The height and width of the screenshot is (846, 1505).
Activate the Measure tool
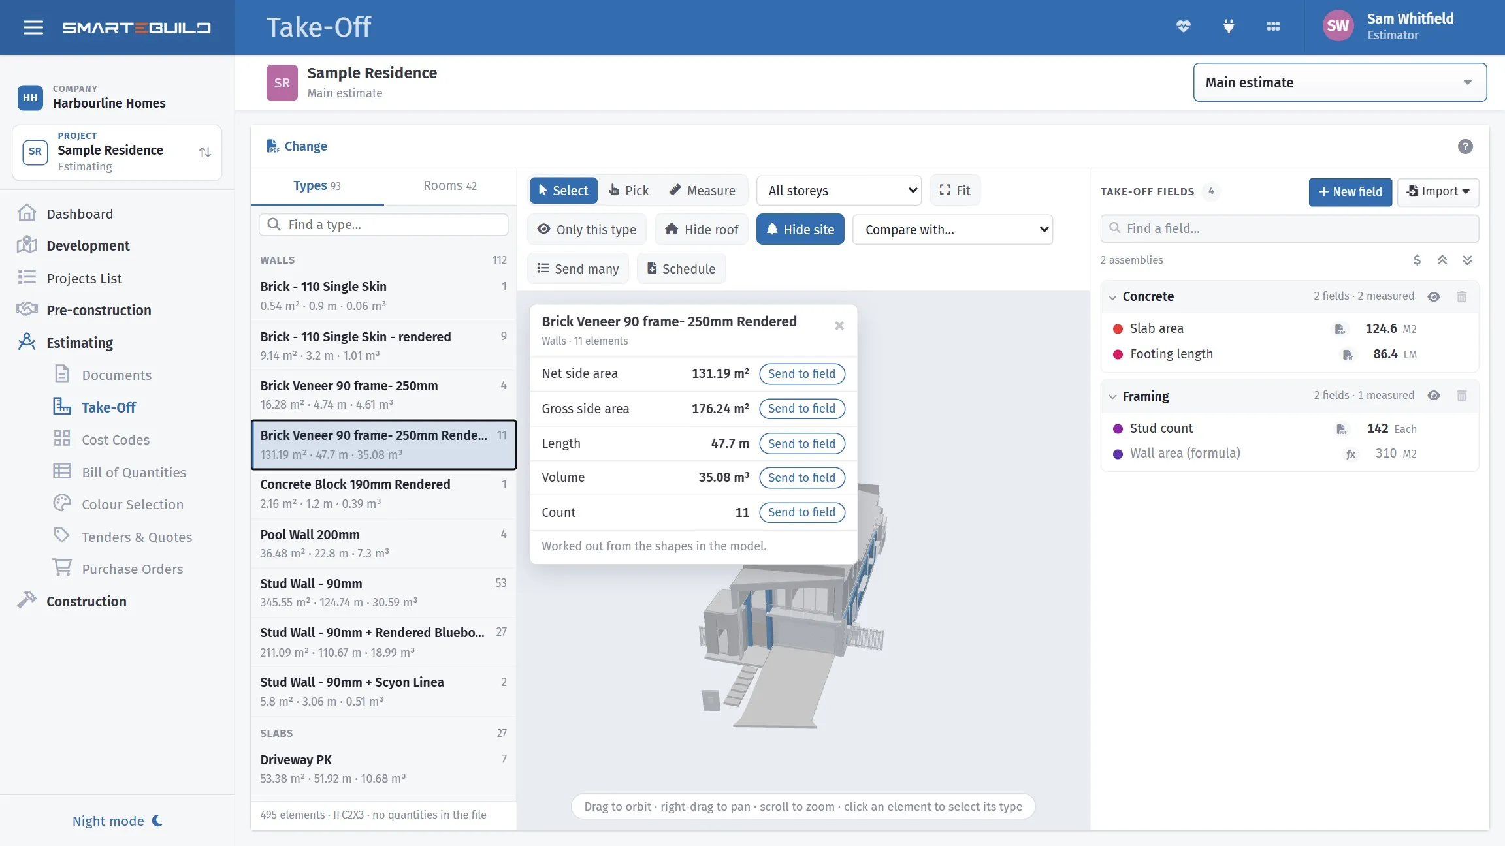tap(702, 191)
